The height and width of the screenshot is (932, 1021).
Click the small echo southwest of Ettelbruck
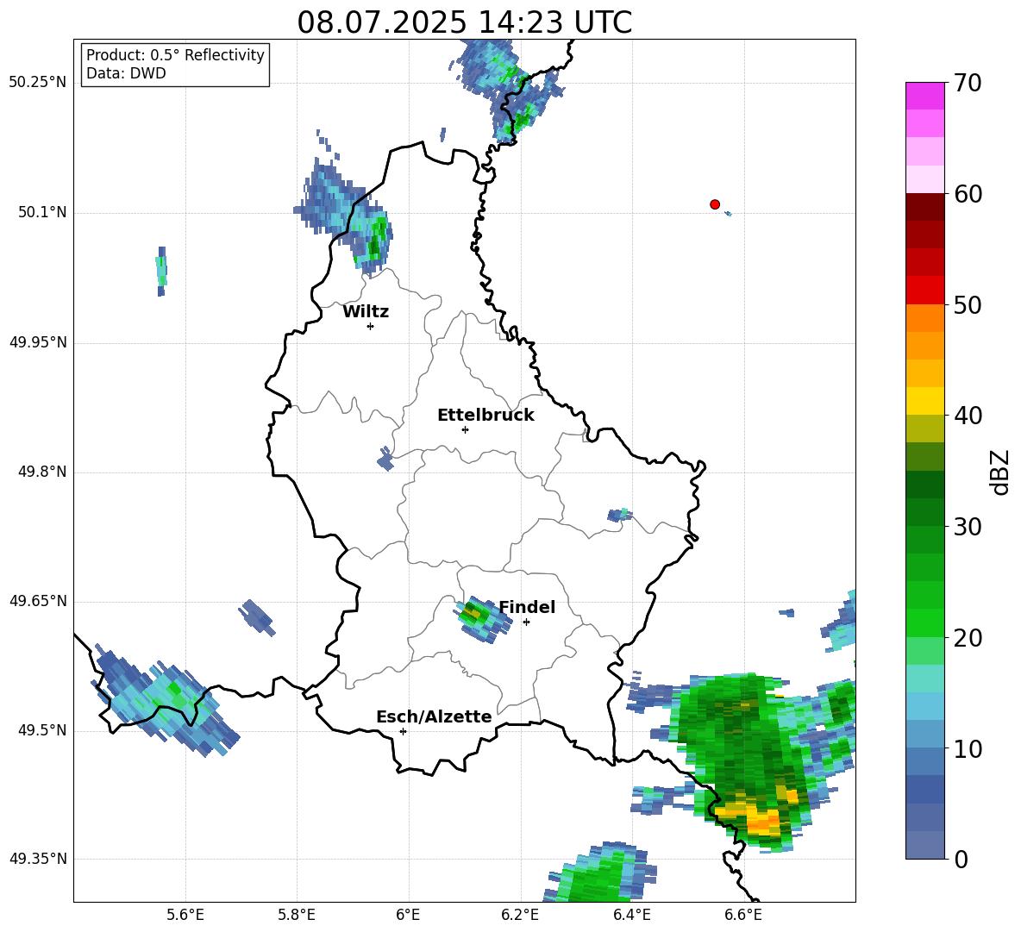(x=385, y=458)
